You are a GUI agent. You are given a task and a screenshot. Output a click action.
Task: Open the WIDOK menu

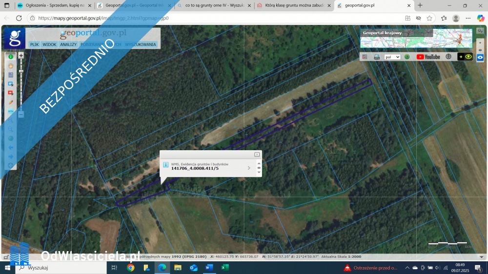coord(49,44)
